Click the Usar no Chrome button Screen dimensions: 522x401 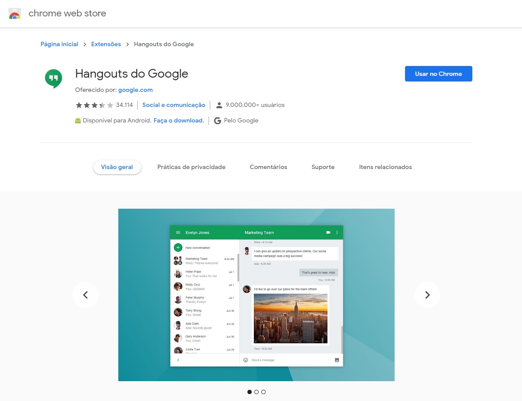(x=439, y=74)
